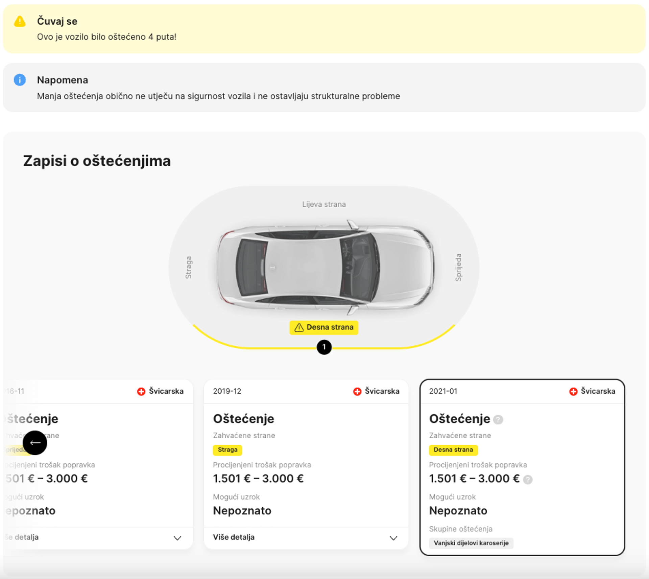Click the yellow warning triangle icon
This screenshot has width=649, height=579.
(20, 22)
